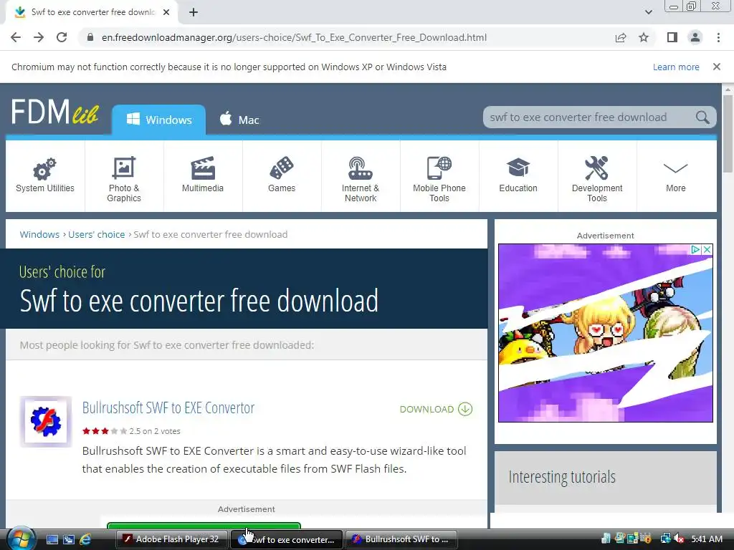
Task: Open the Games category
Action: pyautogui.click(x=282, y=176)
